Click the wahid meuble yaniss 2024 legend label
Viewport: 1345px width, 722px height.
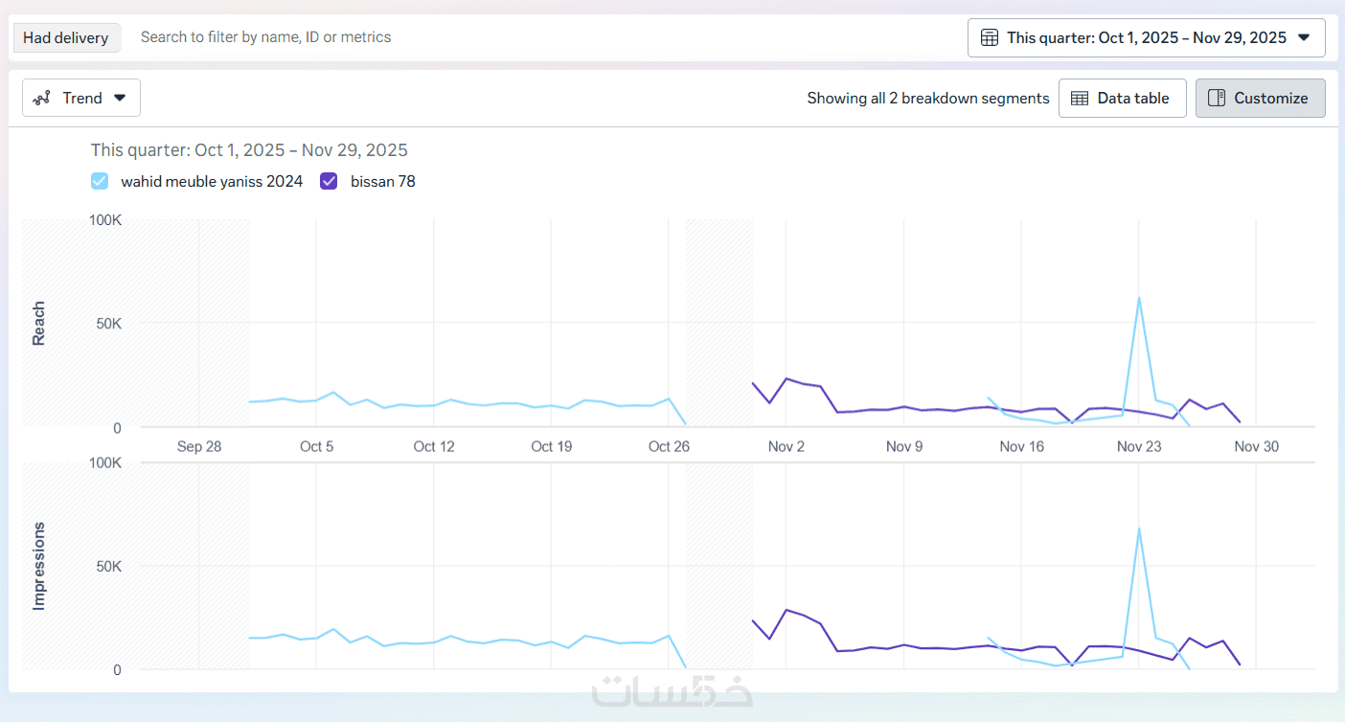[x=212, y=181]
